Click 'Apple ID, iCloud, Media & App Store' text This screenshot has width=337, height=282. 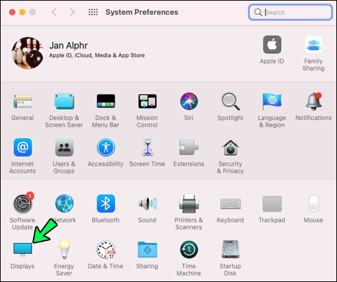coord(97,55)
